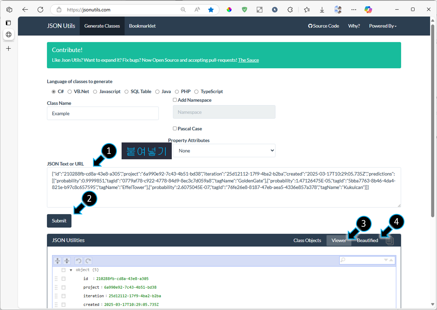View site information lock icon

pyautogui.click(x=59, y=10)
